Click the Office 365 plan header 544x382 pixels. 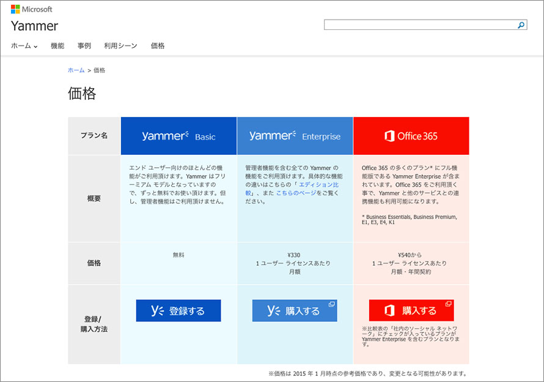pyautogui.click(x=411, y=136)
